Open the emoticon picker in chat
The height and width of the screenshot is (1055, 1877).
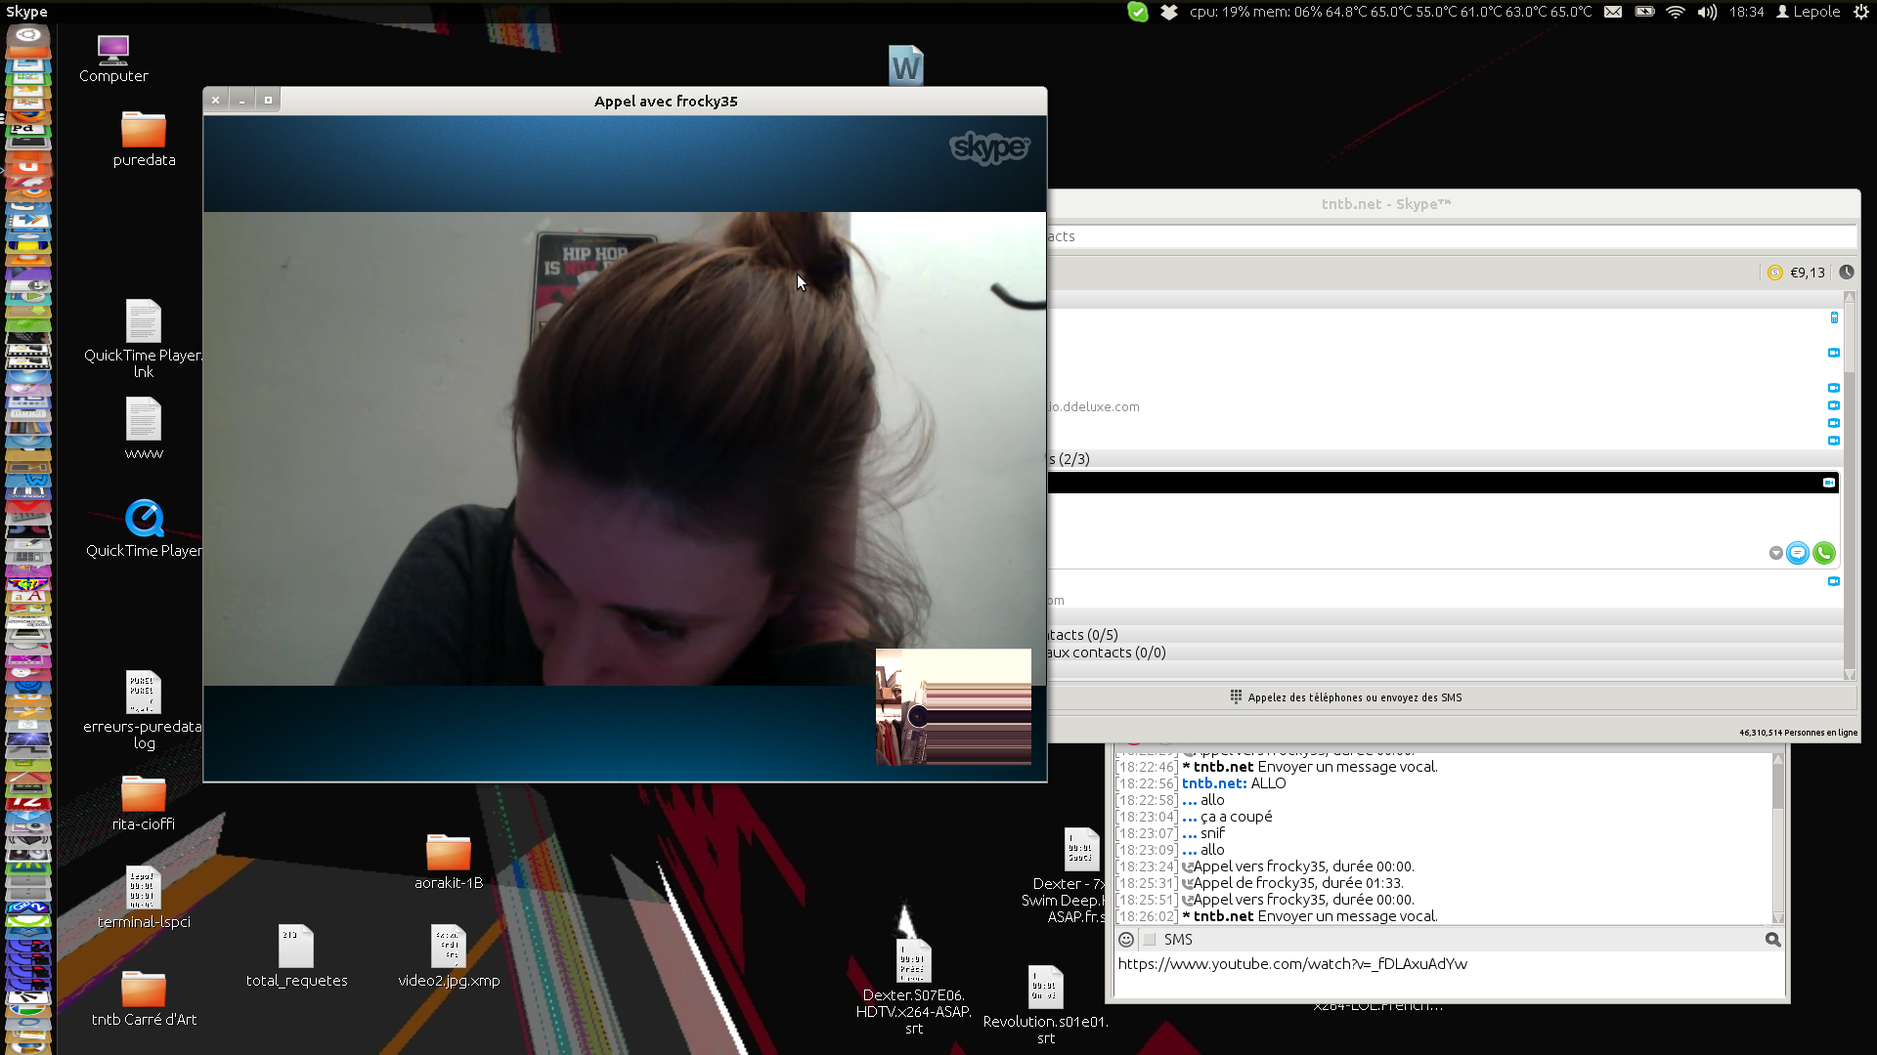point(1126,939)
